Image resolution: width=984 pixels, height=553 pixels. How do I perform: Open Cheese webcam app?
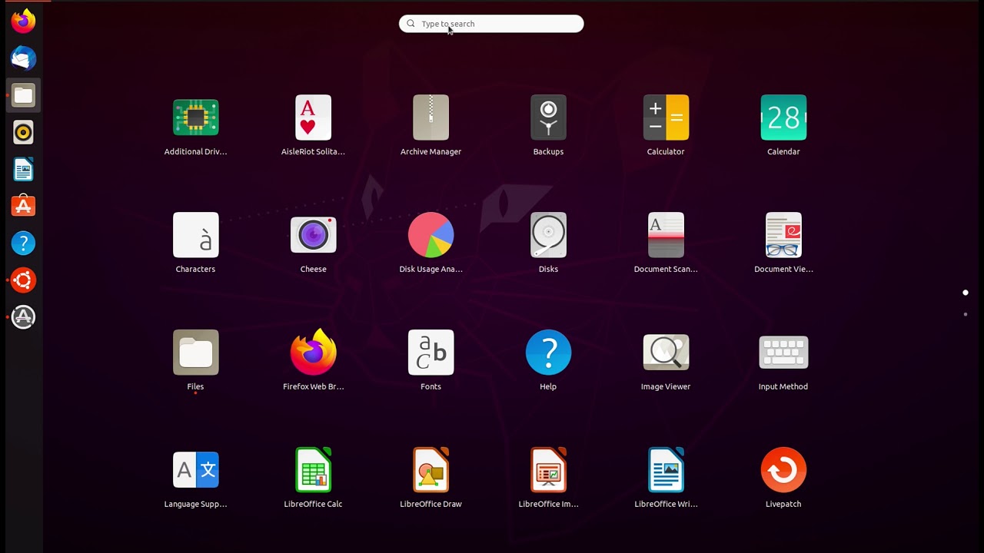pyautogui.click(x=313, y=236)
